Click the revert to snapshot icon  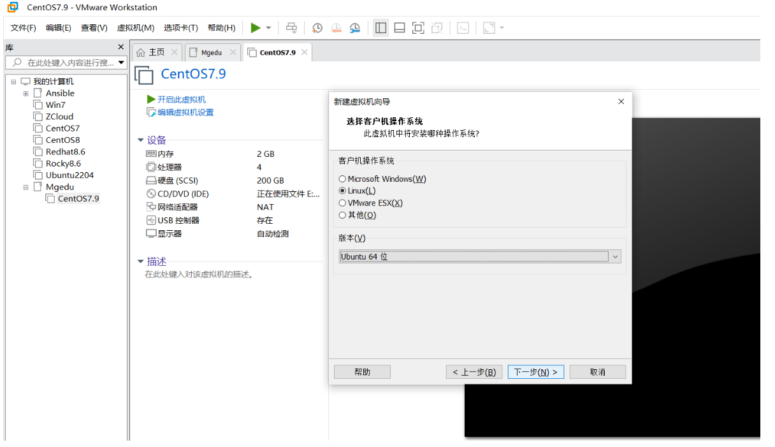coord(336,27)
